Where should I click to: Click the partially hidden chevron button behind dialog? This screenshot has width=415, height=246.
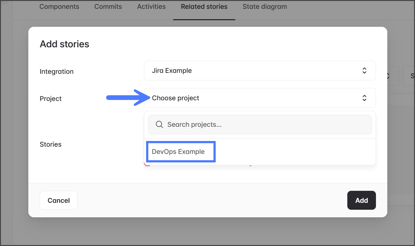point(393,76)
